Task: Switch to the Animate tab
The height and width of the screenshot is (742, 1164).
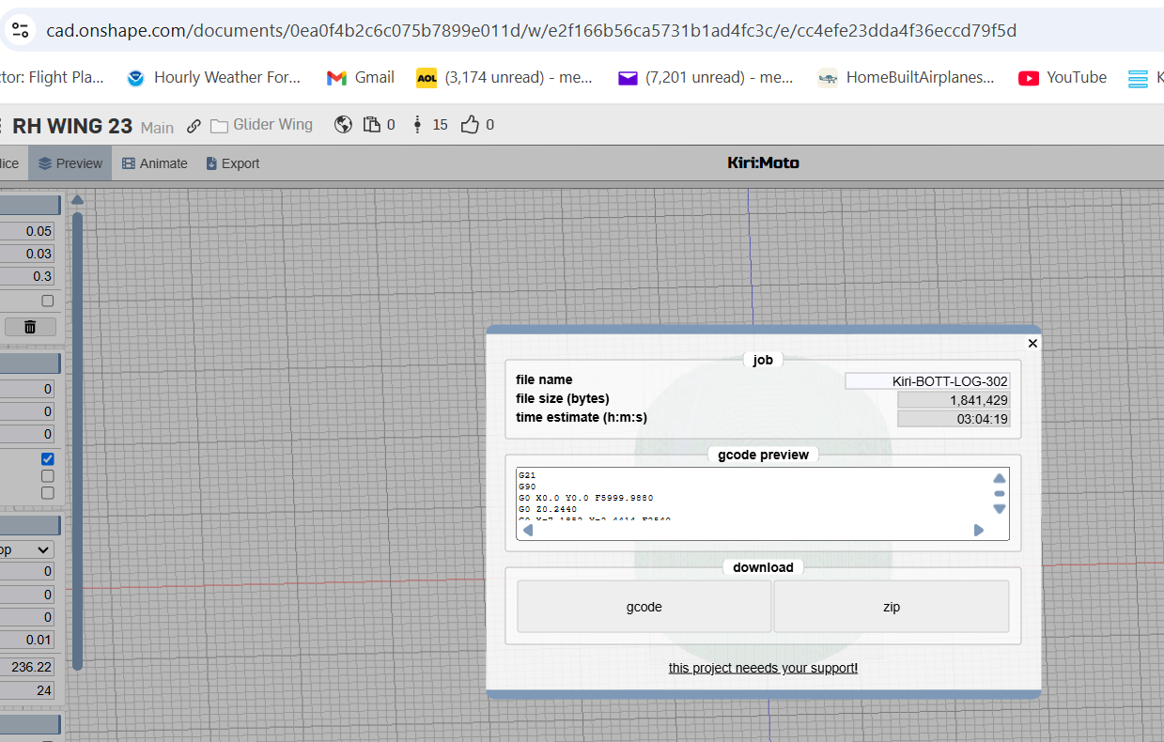Action: click(x=154, y=163)
